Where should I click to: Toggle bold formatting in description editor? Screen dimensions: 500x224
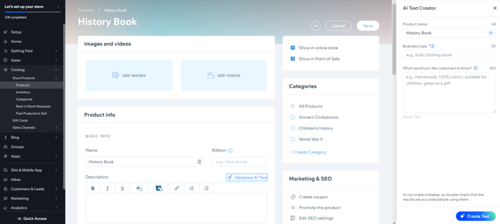click(93, 188)
